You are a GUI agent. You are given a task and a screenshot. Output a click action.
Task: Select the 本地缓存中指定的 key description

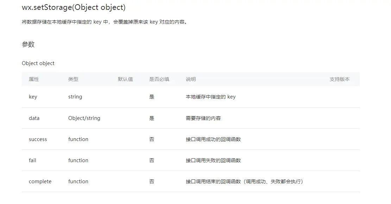point(210,97)
